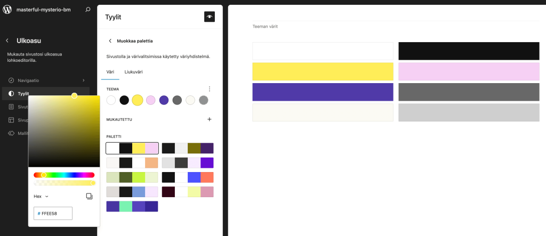The width and height of the screenshot is (546, 236).
Task: Open the WordPress logo menu
Action: 7,10
